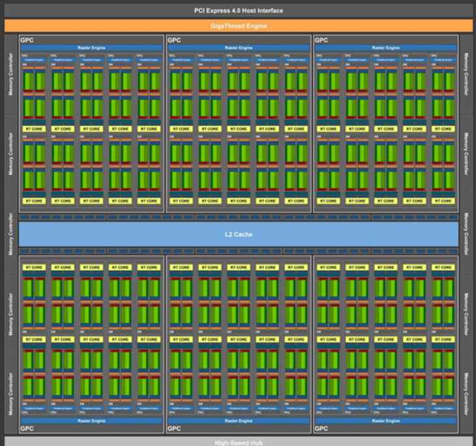Click the PCI Express 4.0 Host Interface block

pyautogui.click(x=238, y=10)
